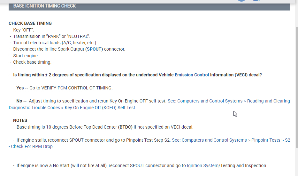Open the Ignition System link
The width and height of the screenshot is (298, 176).
(202, 165)
